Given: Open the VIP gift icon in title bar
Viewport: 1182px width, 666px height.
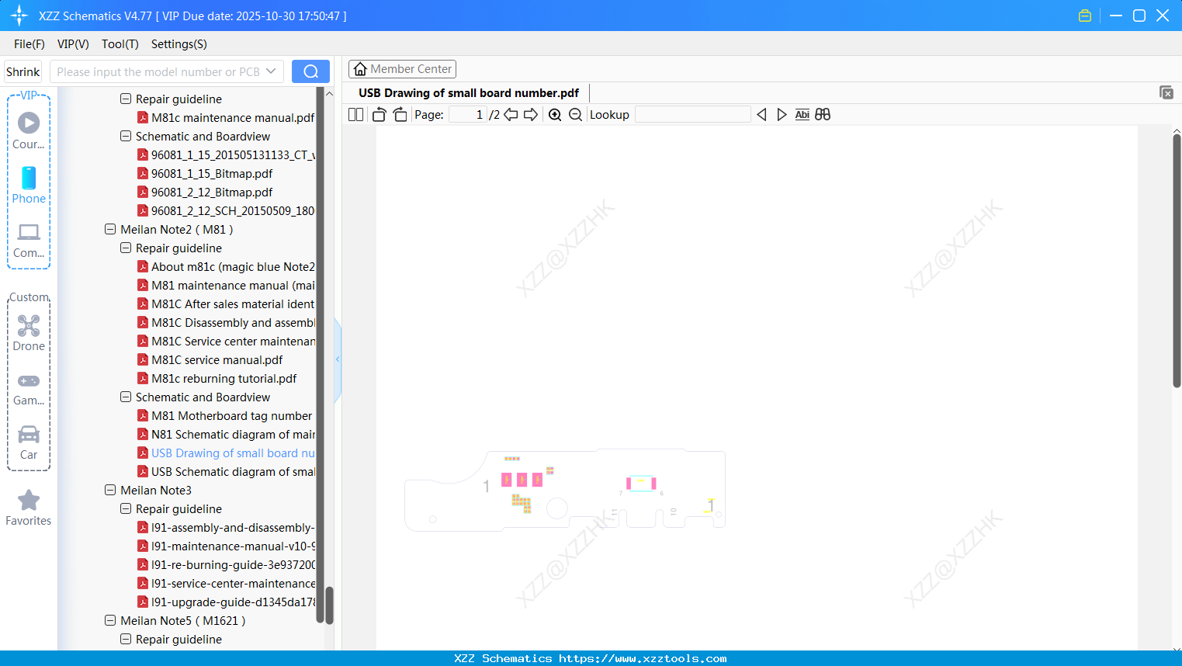Looking at the screenshot, I should [x=1085, y=16].
